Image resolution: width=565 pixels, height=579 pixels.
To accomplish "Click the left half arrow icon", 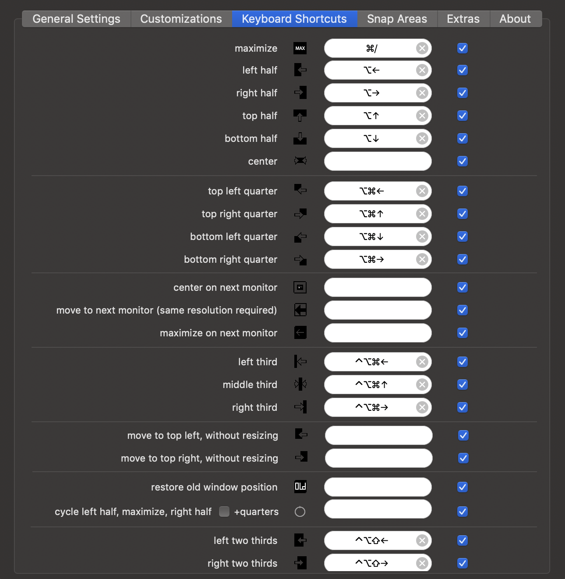I will pyautogui.click(x=300, y=70).
